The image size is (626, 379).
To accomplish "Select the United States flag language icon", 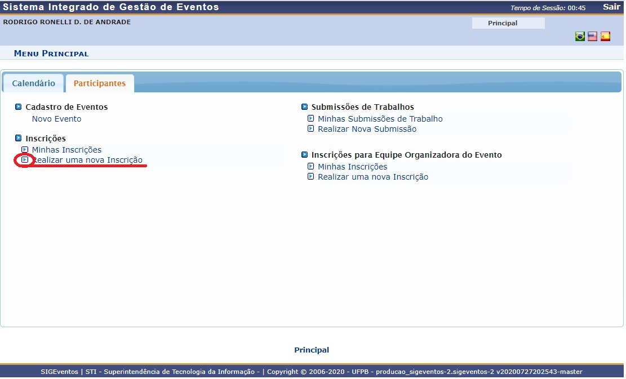I will click(592, 37).
